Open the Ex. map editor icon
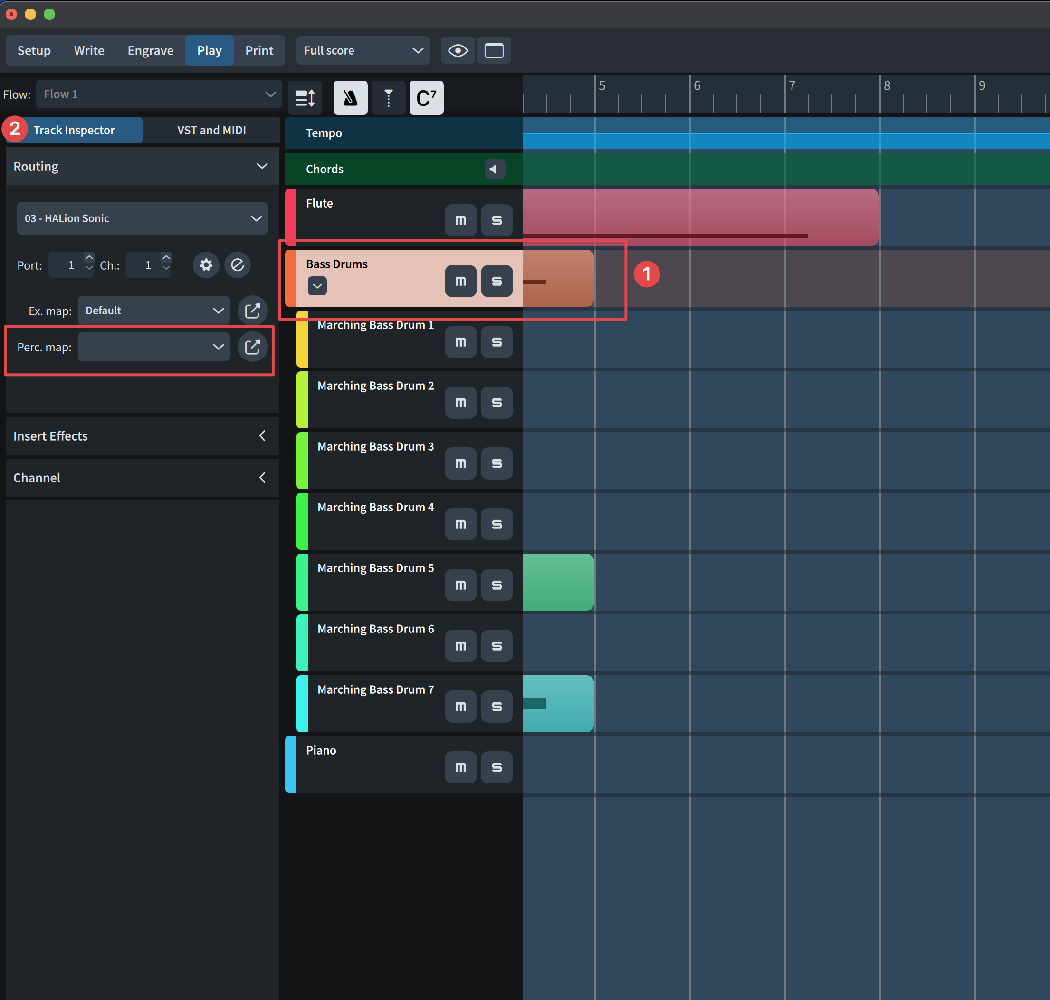 tap(252, 311)
